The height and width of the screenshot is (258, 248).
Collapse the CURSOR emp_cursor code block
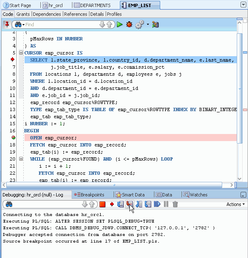coord(21,53)
